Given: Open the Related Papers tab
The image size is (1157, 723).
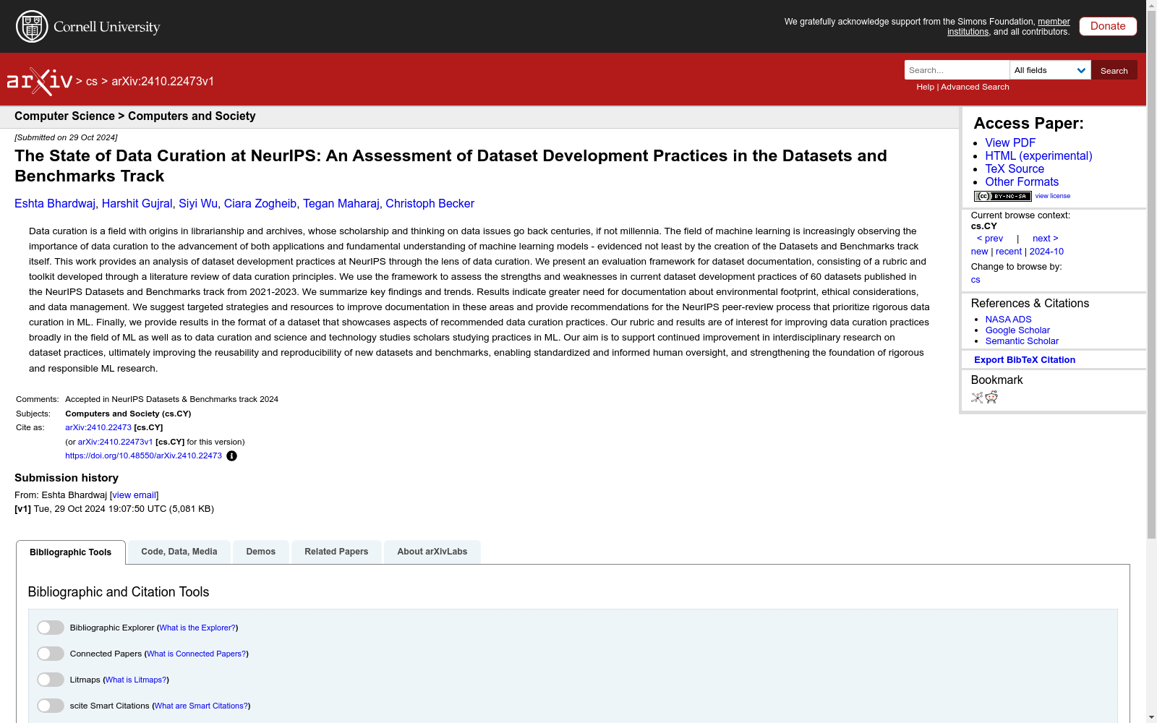Looking at the screenshot, I should click(x=336, y=552).
